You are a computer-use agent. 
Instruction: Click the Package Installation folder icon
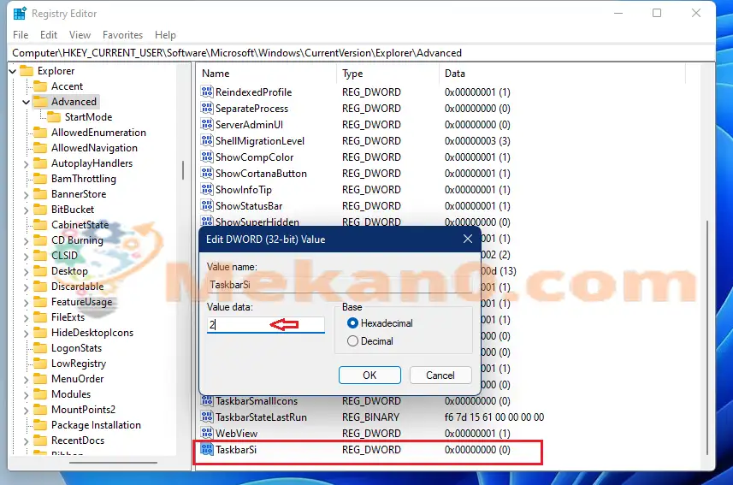click(x=40, y=425)
